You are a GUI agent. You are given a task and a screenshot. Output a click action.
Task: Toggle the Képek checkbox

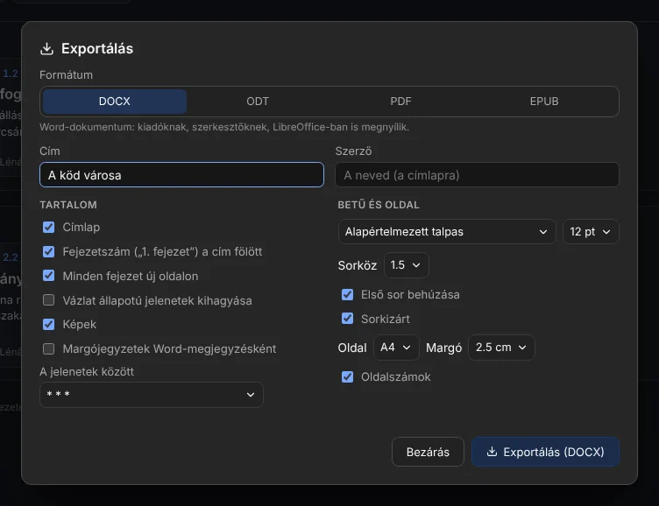point(49,324)
